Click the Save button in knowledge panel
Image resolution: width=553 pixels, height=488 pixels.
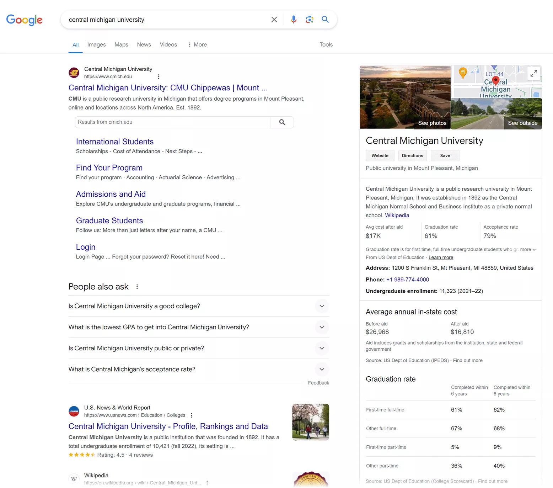coord(445,156)
